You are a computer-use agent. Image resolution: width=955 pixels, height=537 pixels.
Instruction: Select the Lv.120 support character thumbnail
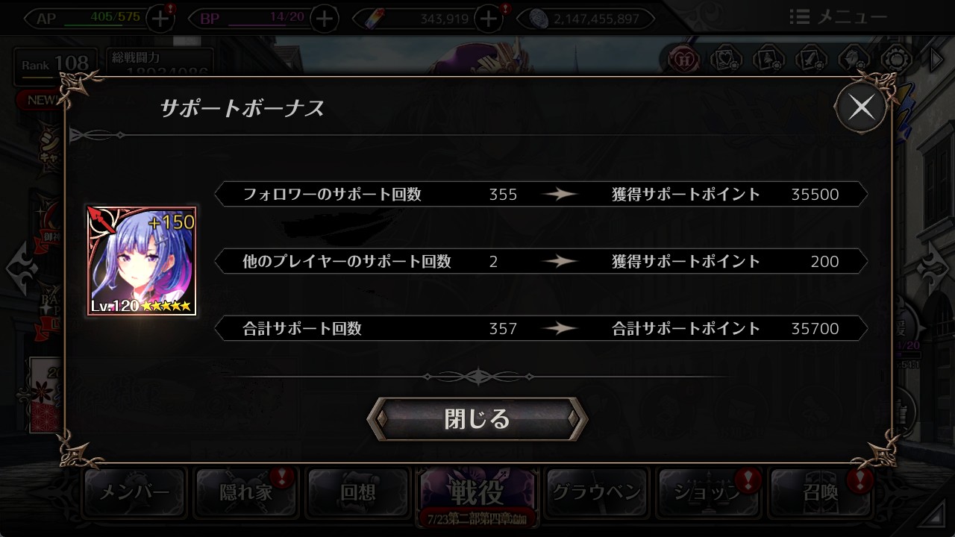point(142,261)
